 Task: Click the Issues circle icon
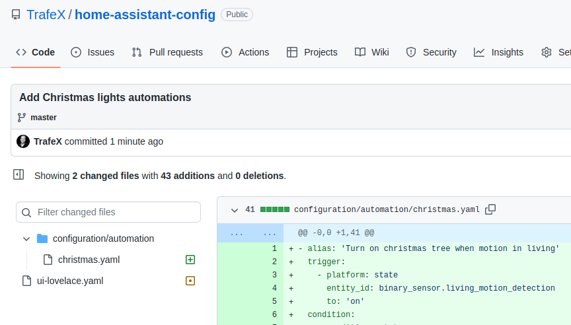(x=76, y=52)
